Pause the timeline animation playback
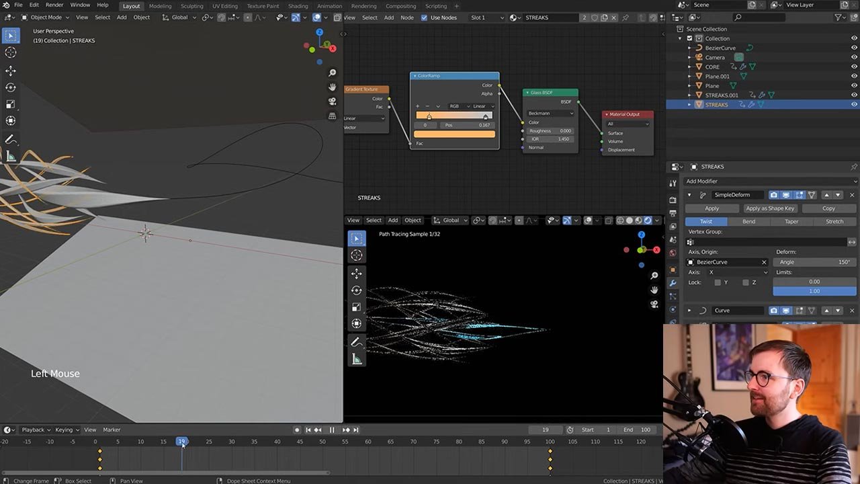This screenshot has height=484, width=860. [x=332, y=430]
